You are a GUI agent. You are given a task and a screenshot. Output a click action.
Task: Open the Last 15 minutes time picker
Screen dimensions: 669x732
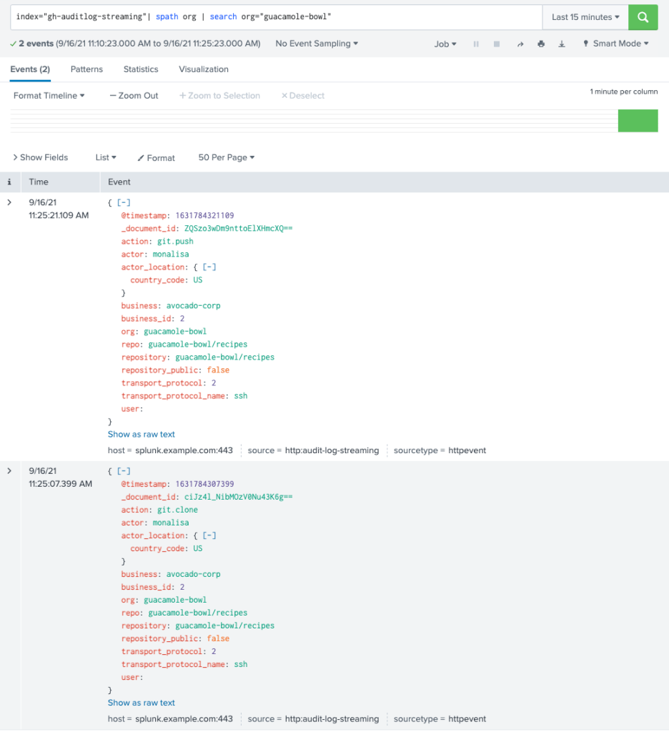click(584, 16)
